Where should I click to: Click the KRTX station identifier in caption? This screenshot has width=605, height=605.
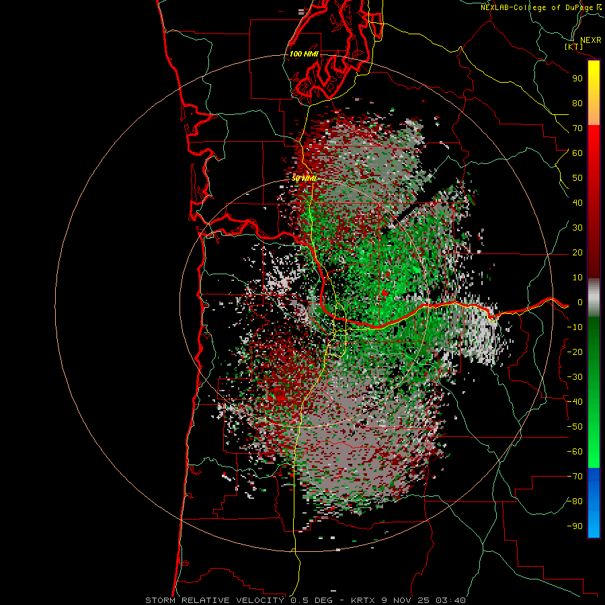click(364, 600)
